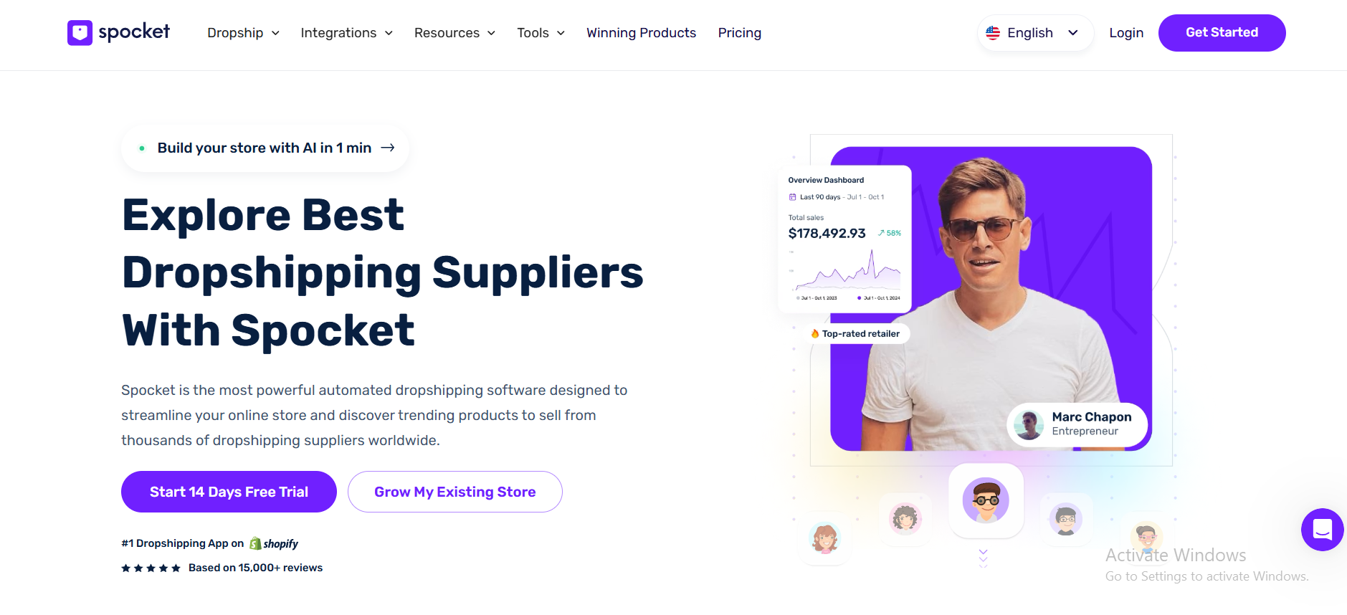The image size is (1347, 615).
Task: Click Start 14 Days Free Trial
Action: 229,492
